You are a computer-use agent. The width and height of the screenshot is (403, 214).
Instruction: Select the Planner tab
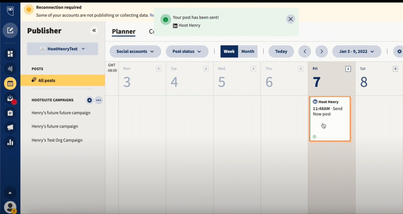click(x=123, y=32)
